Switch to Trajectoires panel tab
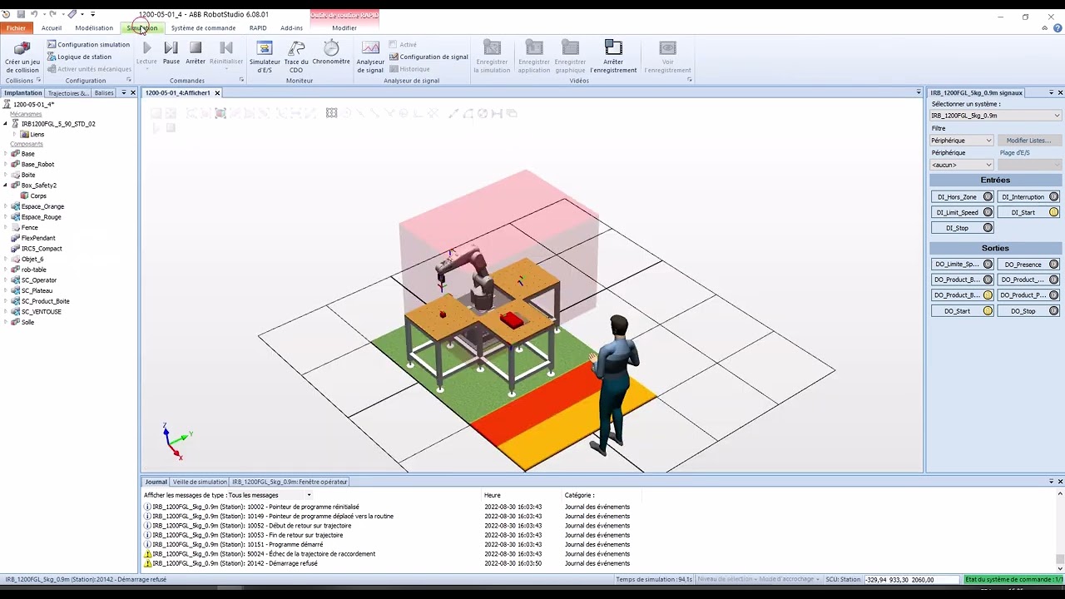Viewport: 1065px width, 599px height. (68, 93)
